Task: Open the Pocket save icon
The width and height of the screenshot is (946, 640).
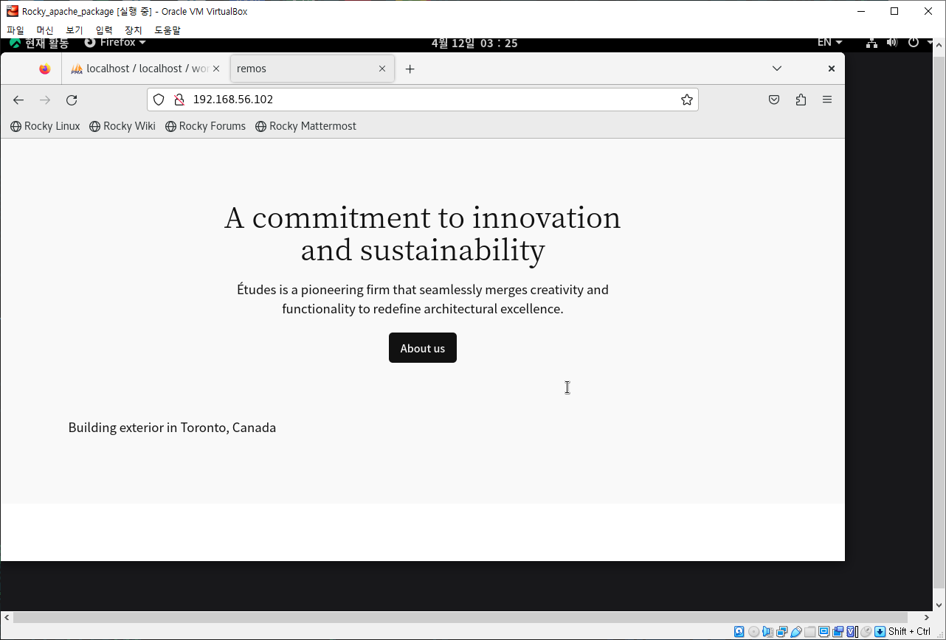Action: 774,100
